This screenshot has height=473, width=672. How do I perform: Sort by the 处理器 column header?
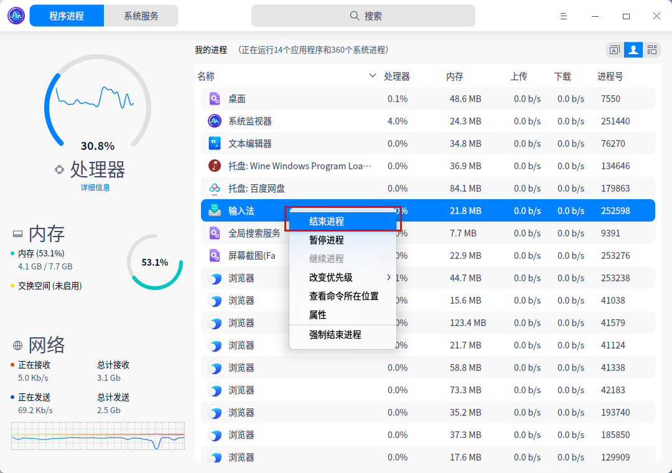pos(397,77)
